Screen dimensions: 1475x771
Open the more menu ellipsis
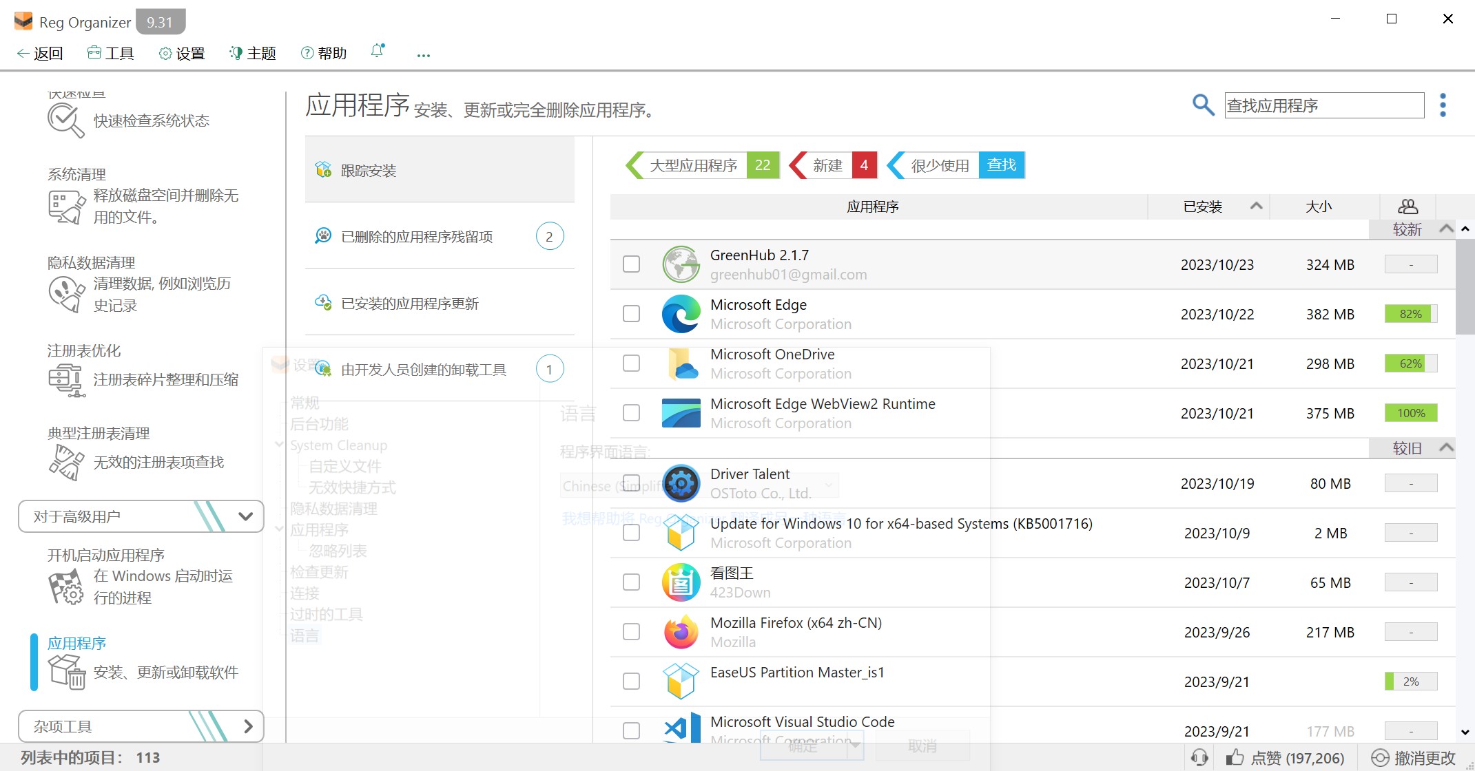pyautogui.click(x=423, y=55)
